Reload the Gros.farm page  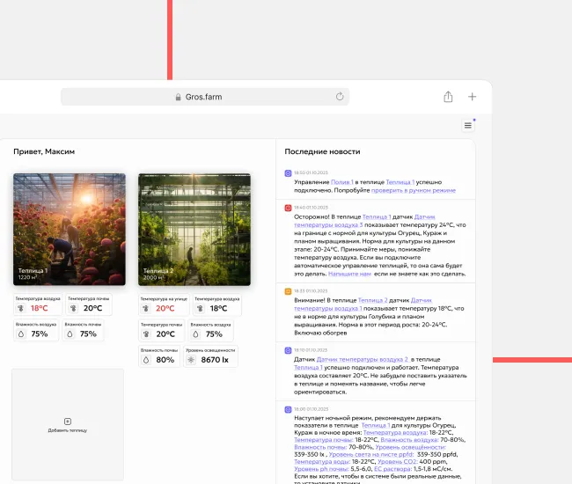click(x=340, y=97)
